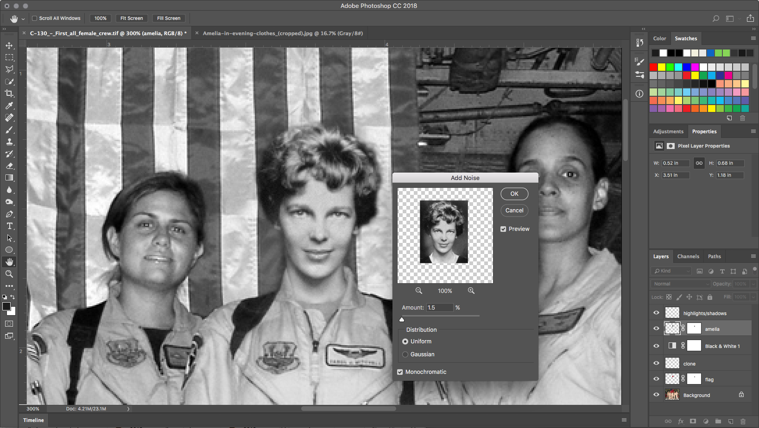Open the Layers panel options menu
759x428 pixels.
pos(753,256)
